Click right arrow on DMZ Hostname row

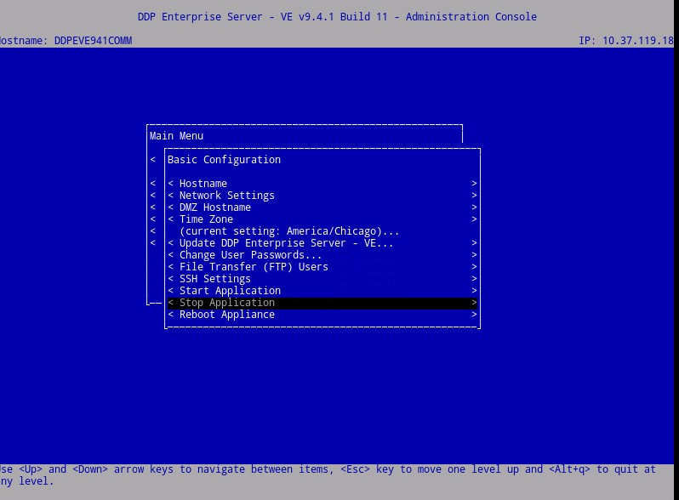click(474, 207)
